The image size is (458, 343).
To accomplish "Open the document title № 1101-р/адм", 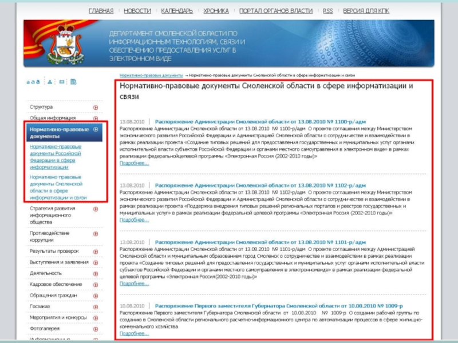I will (x=260, y=242).
